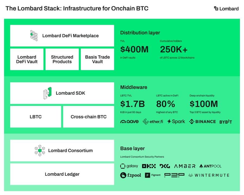
Task: Select the Structured Products box
Action: 62,59
